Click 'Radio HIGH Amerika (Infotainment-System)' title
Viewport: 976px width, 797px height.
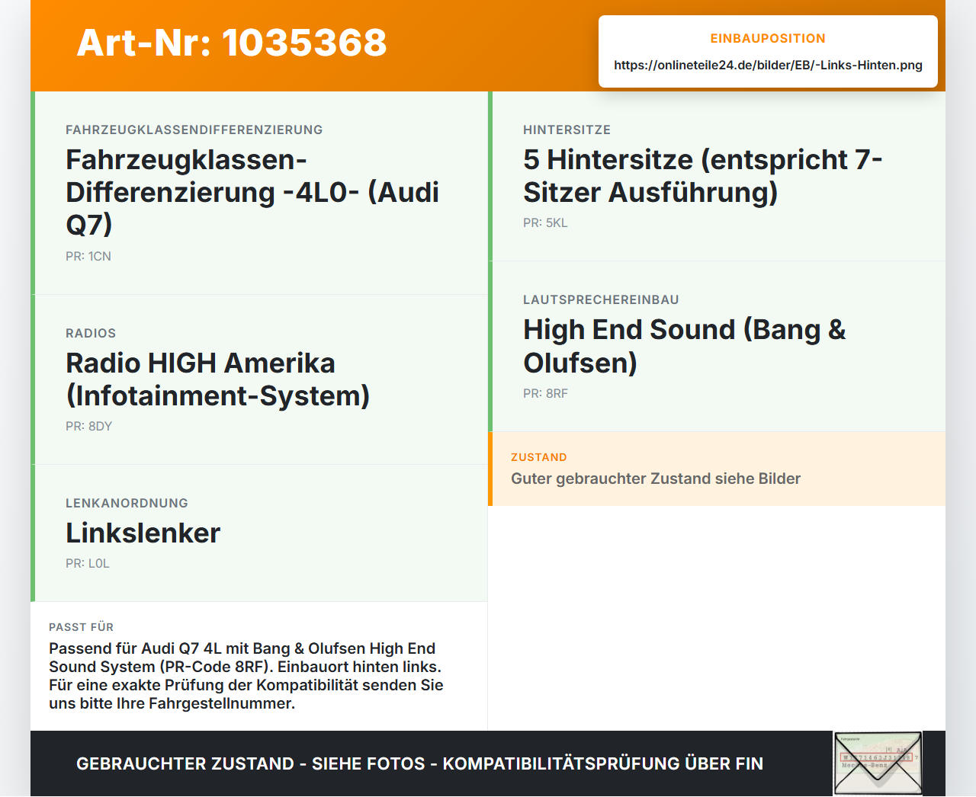[x=218, y=379]
